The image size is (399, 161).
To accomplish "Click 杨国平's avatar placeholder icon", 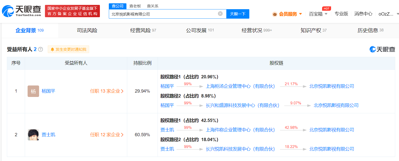I will tap(33, 91).
